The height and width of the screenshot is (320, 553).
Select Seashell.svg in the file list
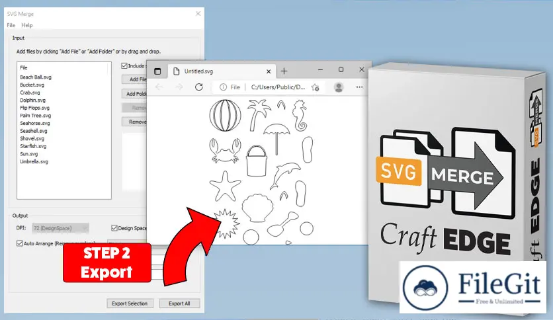point(34,131)
